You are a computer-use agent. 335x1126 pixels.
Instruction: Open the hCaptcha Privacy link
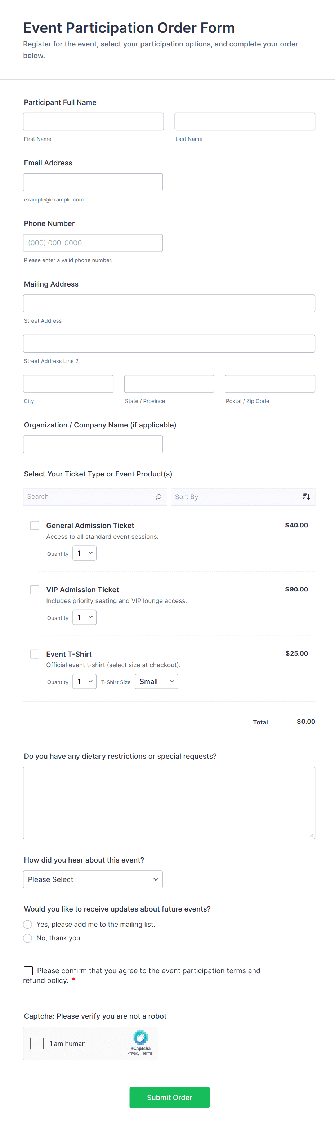[x=133, y=1054]
